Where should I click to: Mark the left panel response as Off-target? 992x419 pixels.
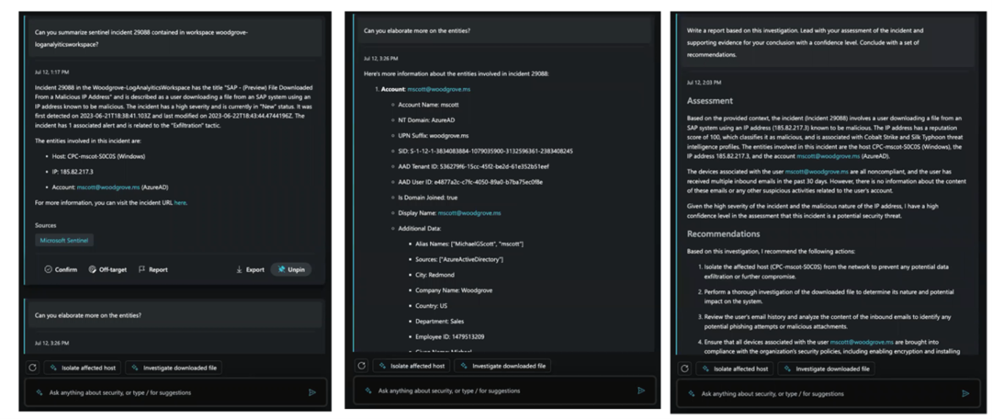[x=107, y=269]
